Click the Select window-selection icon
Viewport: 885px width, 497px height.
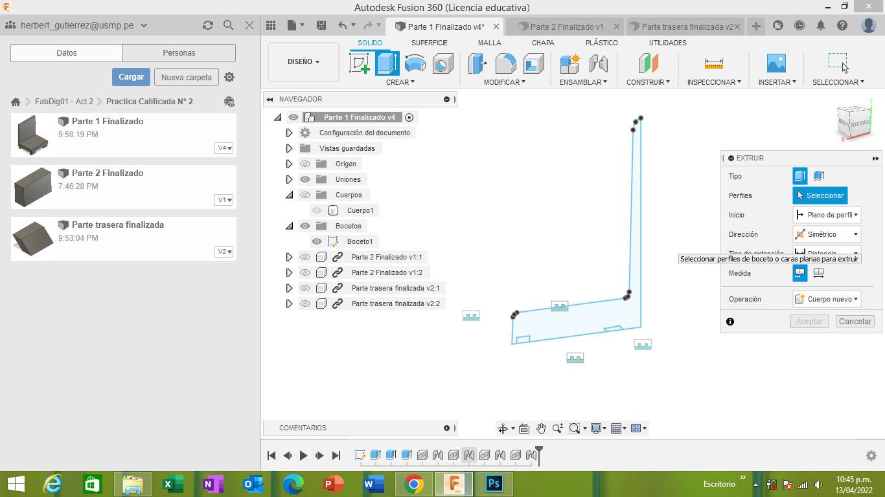838,63
